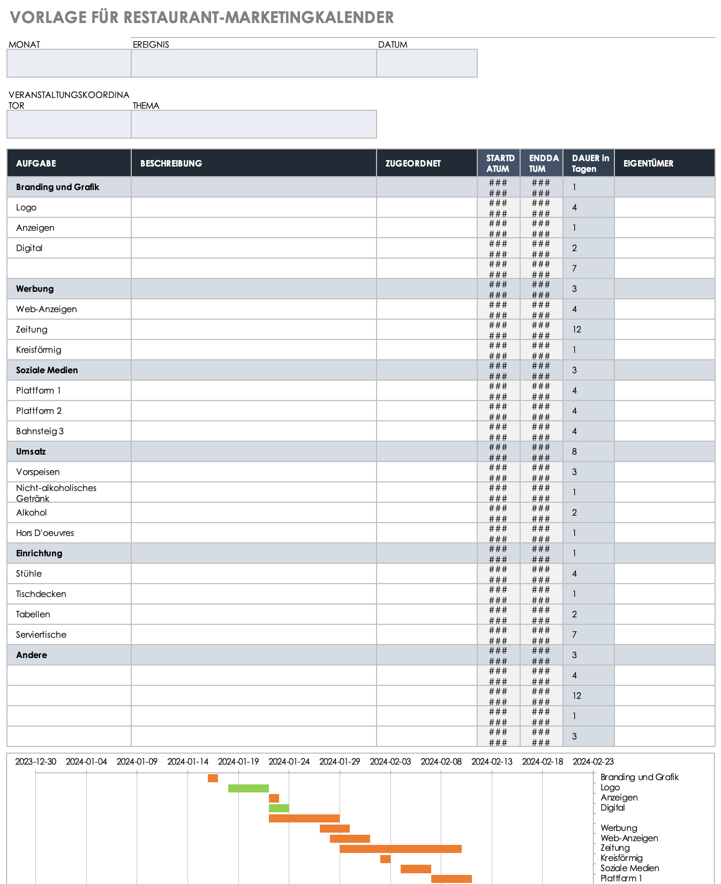Select the VERANSTALTUNGSKOORDINATOR input cell
721x884 pixels.
pos(69,124)
